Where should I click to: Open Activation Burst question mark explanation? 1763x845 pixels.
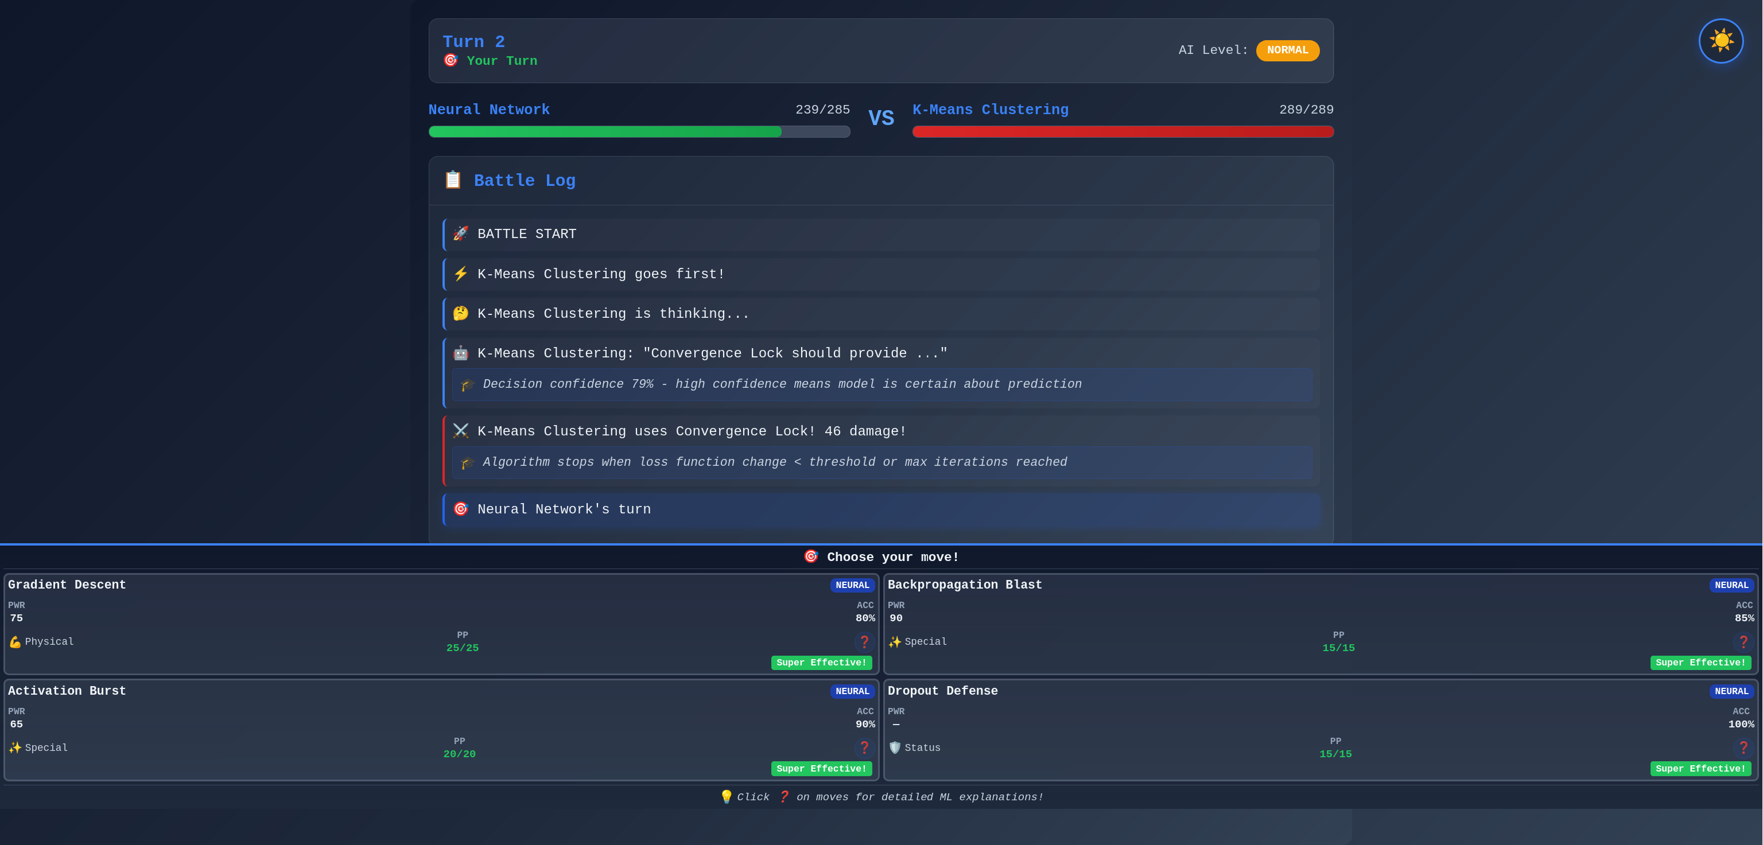click(x=864, y=748)
